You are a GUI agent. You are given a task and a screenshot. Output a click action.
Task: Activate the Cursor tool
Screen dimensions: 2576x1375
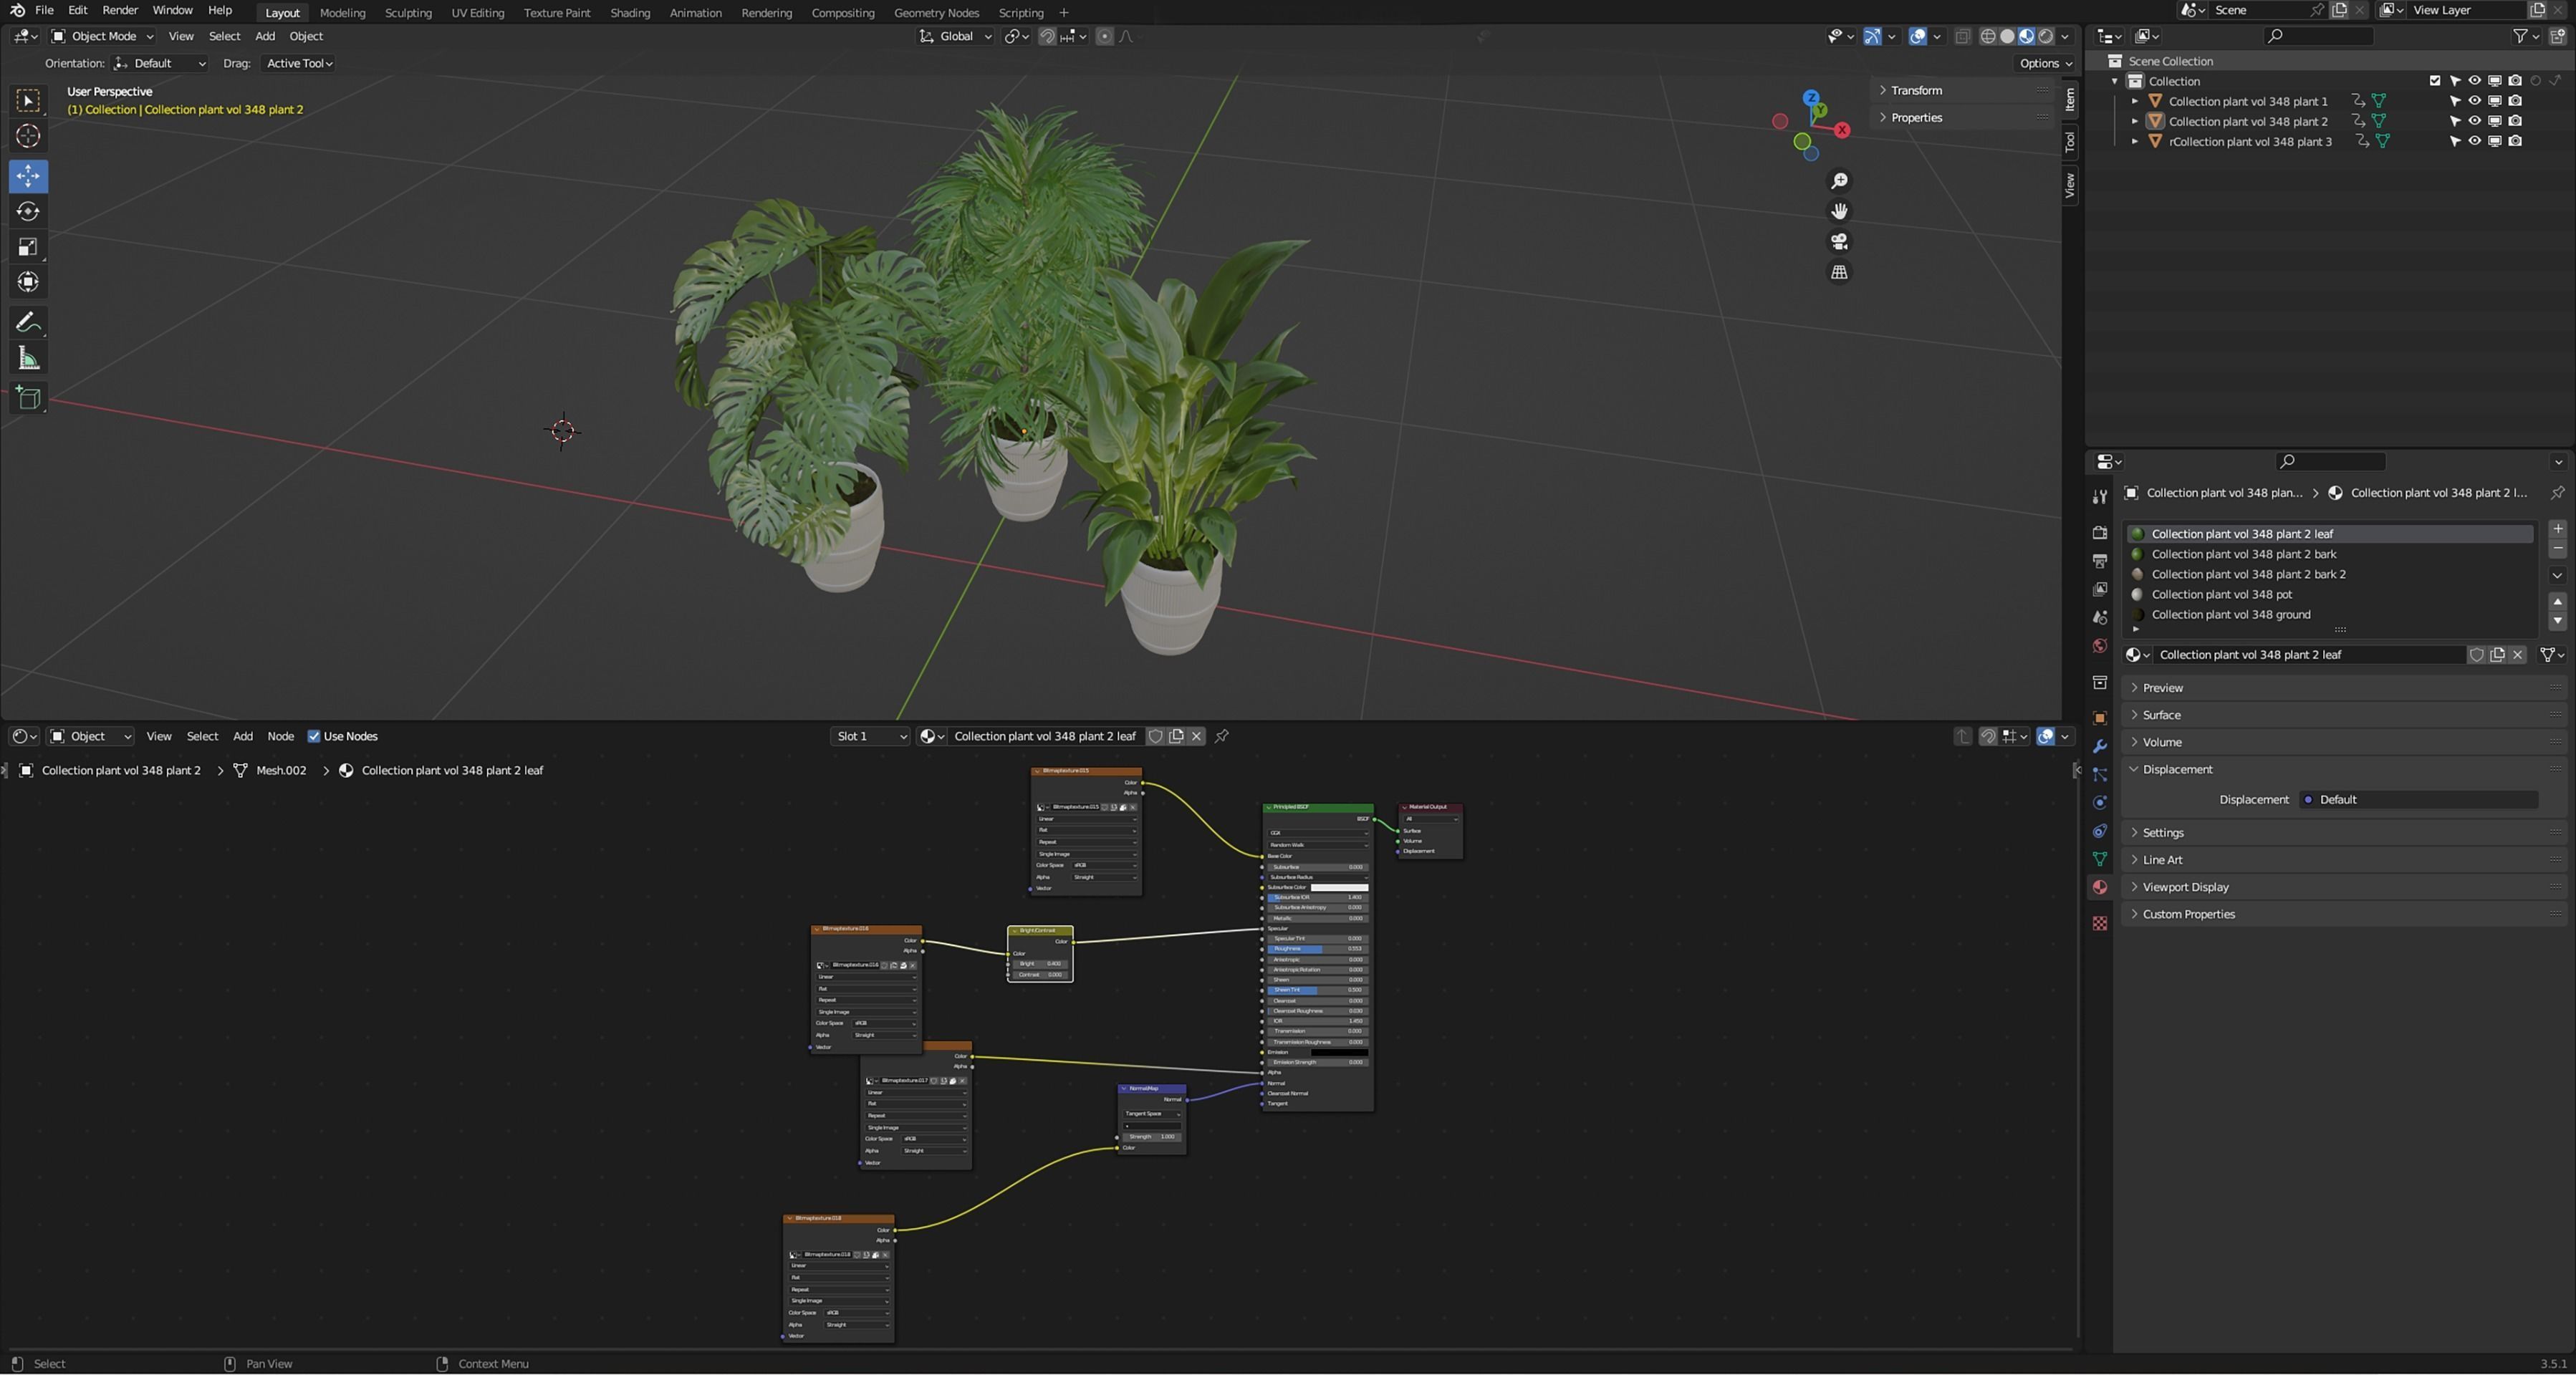pyautogui.click(x=28, y=136)
